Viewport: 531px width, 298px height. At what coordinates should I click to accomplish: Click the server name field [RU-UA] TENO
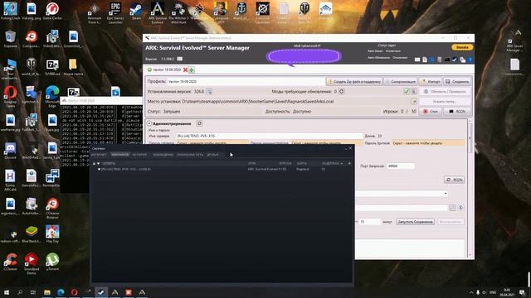(269, 136)
